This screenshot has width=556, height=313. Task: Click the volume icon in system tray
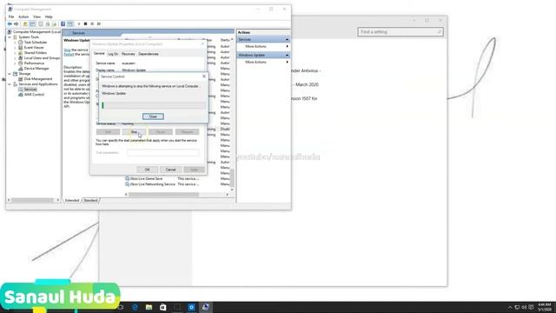[x=524, y=307]
